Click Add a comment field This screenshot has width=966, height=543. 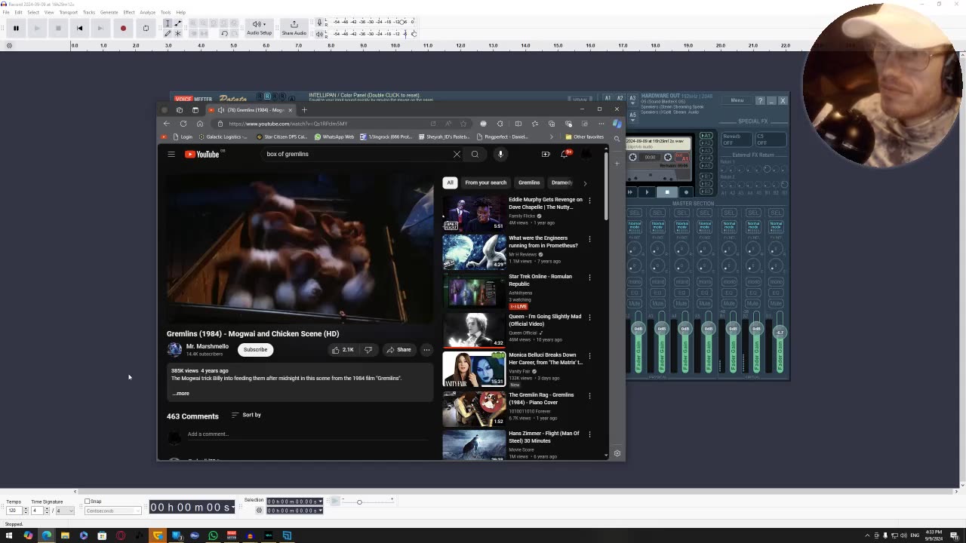point(309,434)
